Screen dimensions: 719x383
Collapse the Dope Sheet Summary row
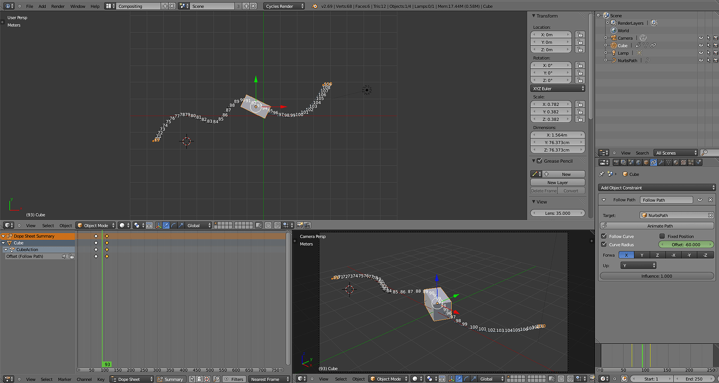[x=3, y=236]
